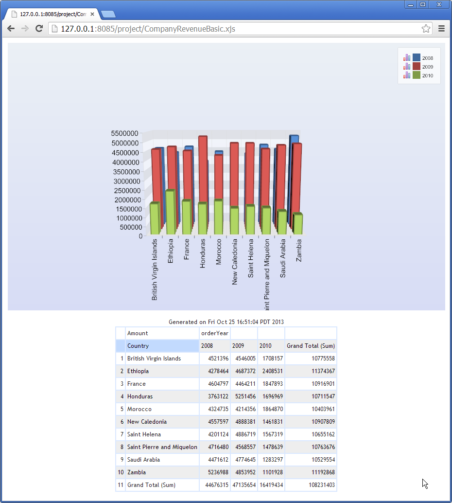This screenshot has width=452, height=503.
Task: Click the 2008 legend label
Action: (x=428, y=58)
